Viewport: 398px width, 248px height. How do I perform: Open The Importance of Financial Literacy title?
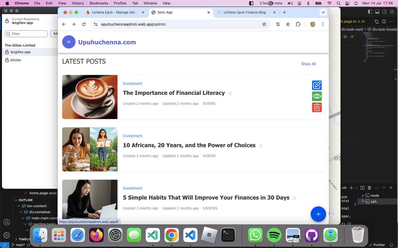coord(174,93)
